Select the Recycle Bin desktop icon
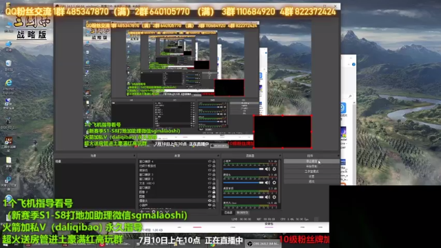The width and height of the screenshot is (441, 248). click(x=8, y=66)
